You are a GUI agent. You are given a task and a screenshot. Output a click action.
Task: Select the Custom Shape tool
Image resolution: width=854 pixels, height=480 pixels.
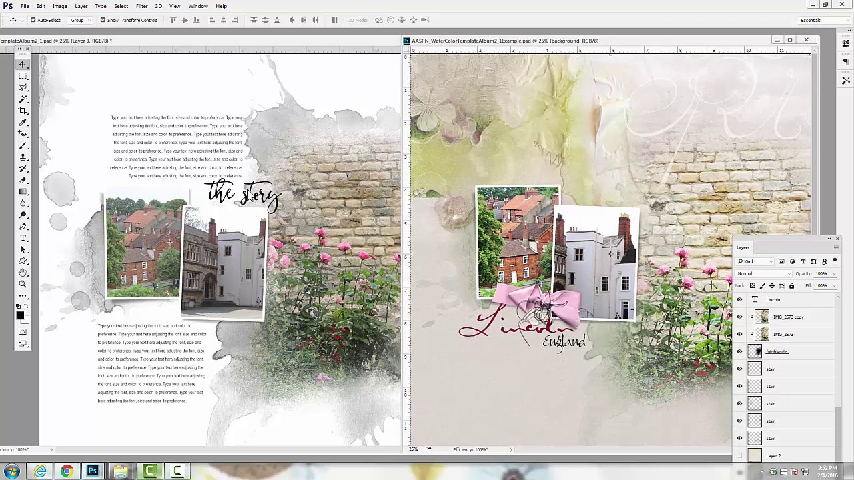point(23,261)
